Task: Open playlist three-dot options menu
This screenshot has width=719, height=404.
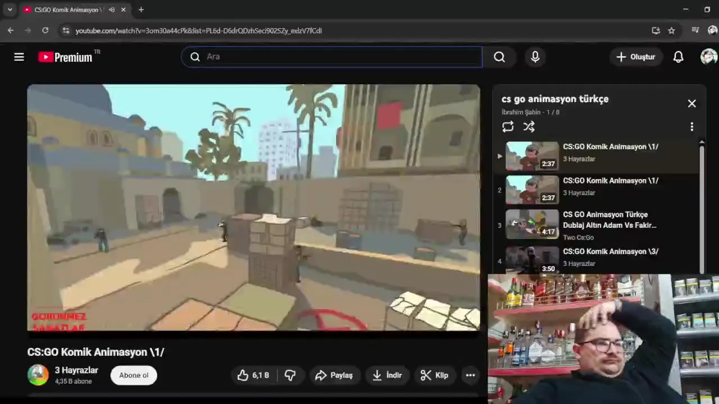Action: click(692, 127)
